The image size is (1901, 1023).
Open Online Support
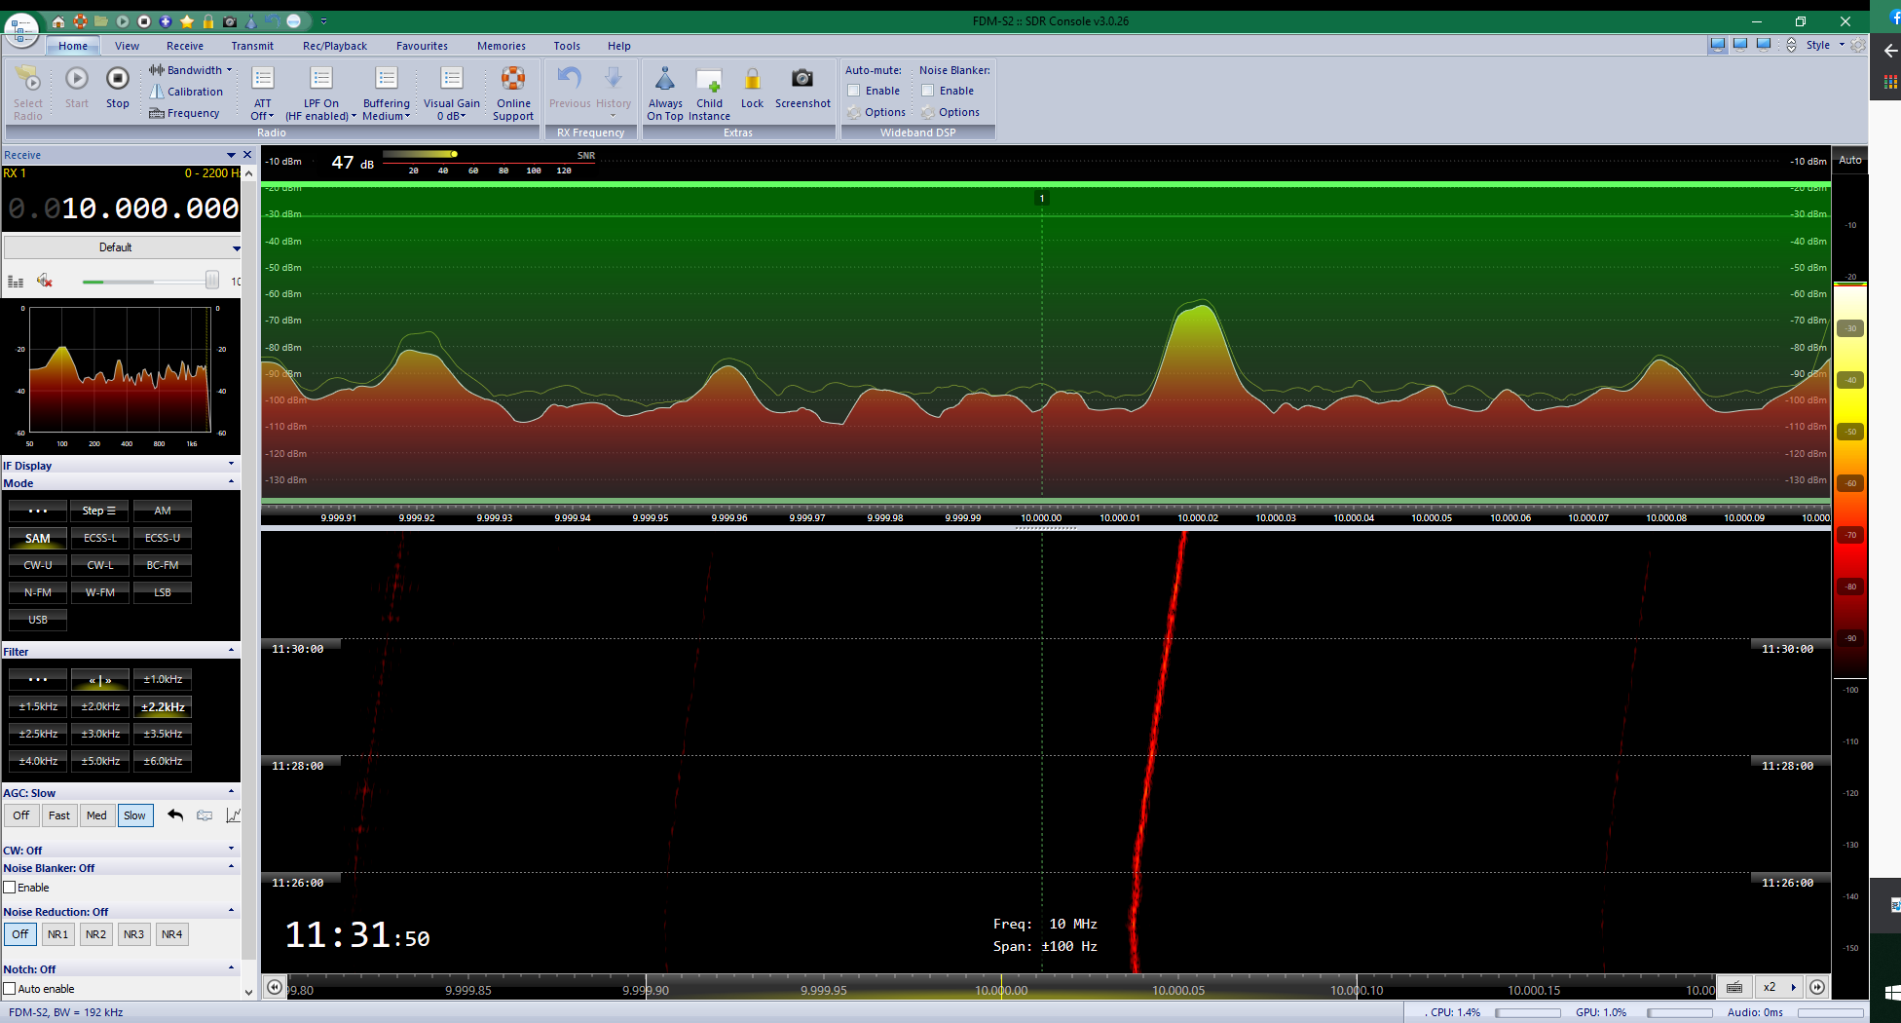click(x=513, y=79)
